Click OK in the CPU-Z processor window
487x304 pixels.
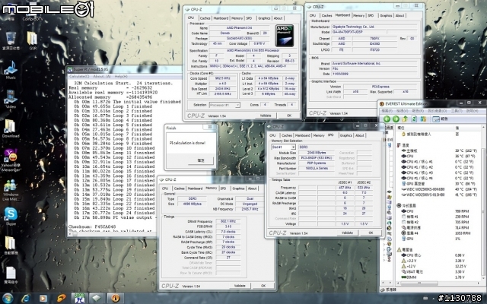pyautogui.click(x=289, y=116)
